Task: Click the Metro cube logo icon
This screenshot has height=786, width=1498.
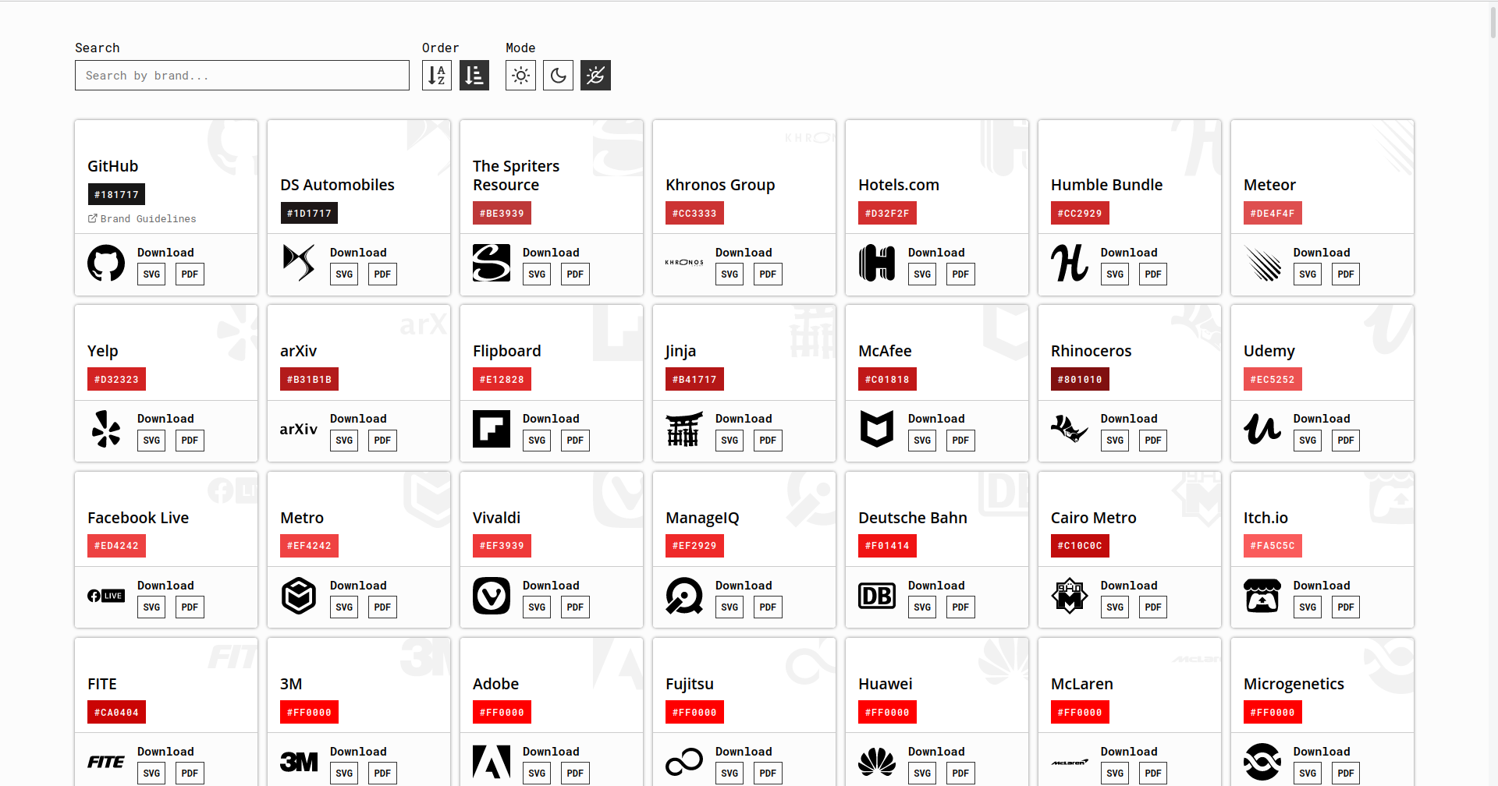Action: pyautogui.click(x=299, y=596)
